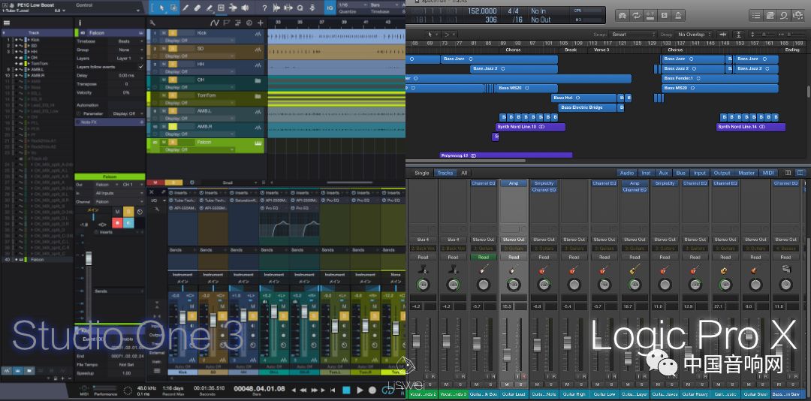
Task: Click the Guitar Lead channel guitar icon
Action: click(x=514, y=270)
